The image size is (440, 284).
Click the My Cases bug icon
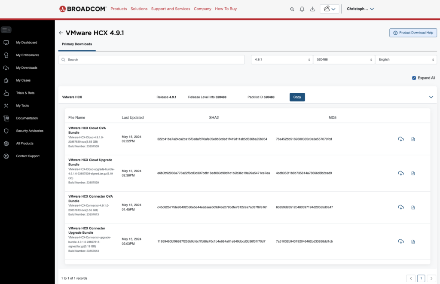pyautogui.click(x=6, y=80)
